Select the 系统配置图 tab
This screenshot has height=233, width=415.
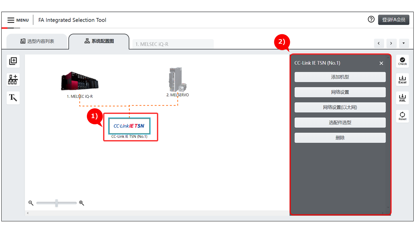pos(99,41)
